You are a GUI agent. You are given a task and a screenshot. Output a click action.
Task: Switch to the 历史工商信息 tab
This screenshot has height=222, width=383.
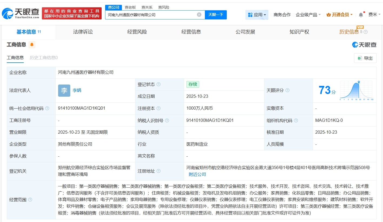[x=43, y=58]
